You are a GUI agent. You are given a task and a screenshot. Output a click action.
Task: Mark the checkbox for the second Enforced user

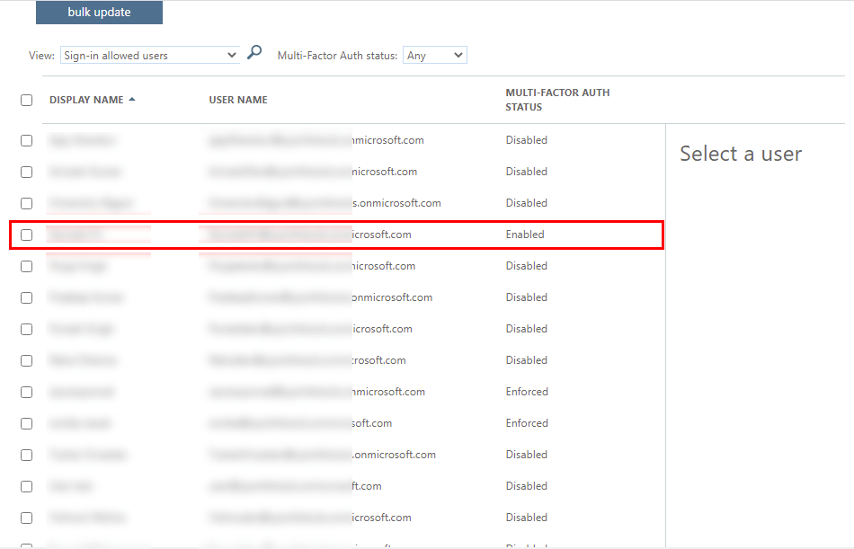pos(27,423)
